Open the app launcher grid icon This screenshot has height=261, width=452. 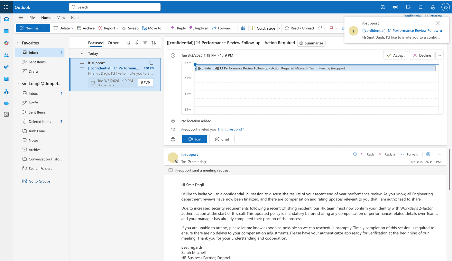6,7
